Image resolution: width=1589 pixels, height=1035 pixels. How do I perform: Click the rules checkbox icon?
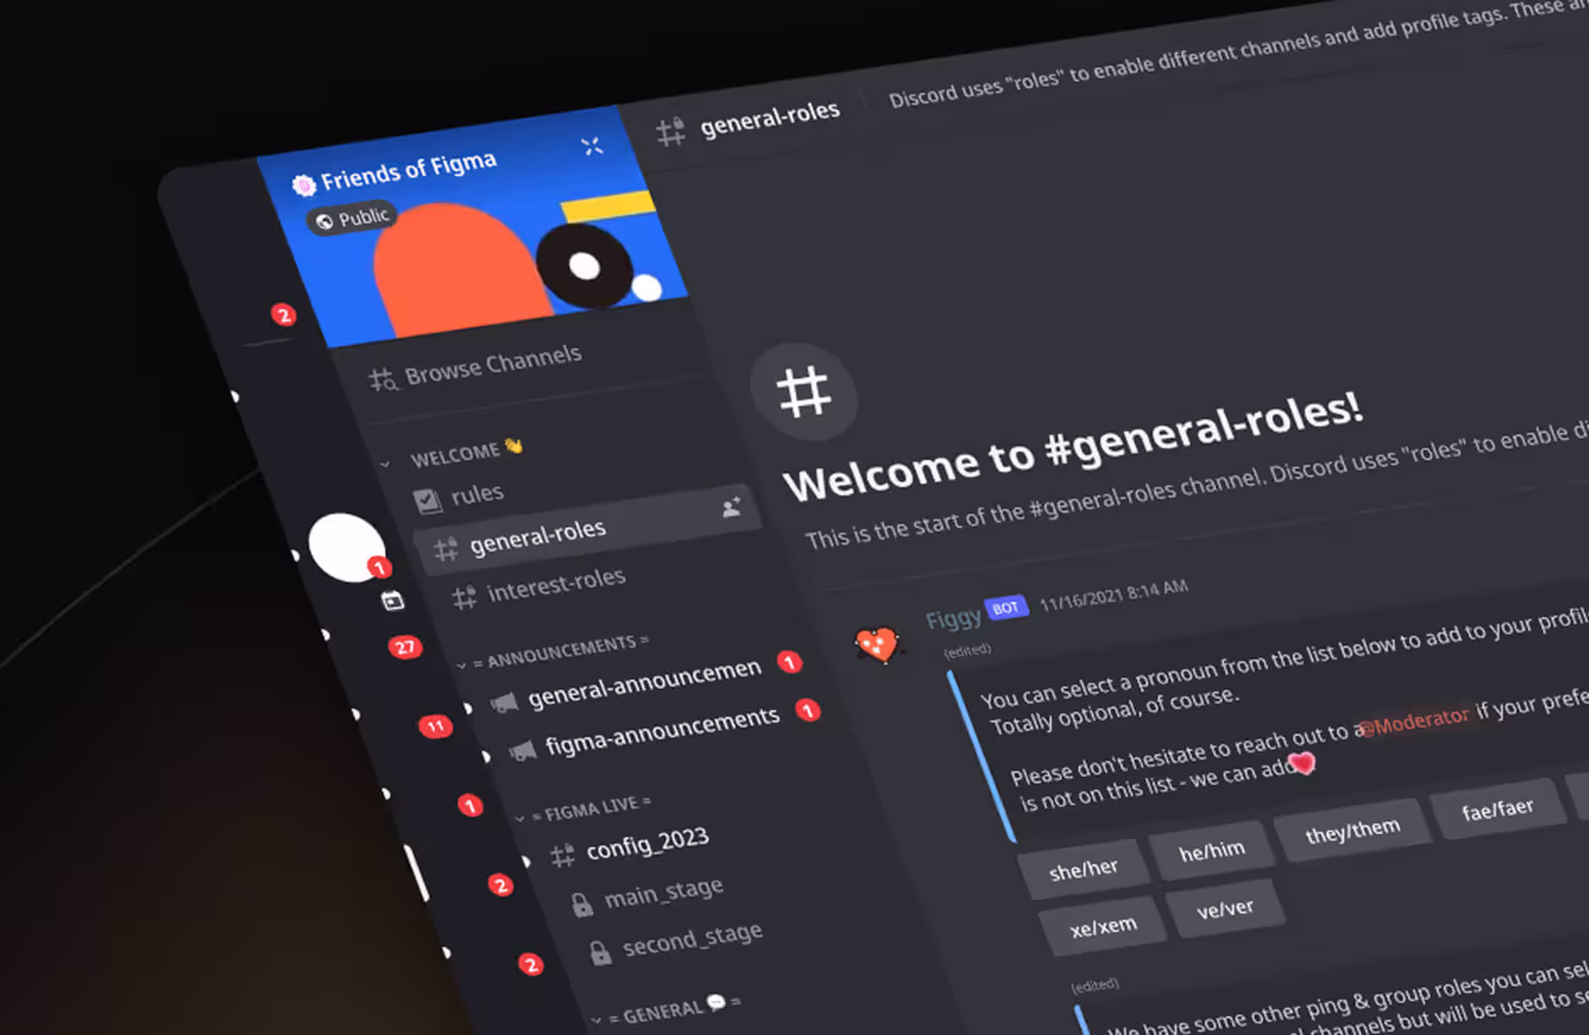point(428,501)
